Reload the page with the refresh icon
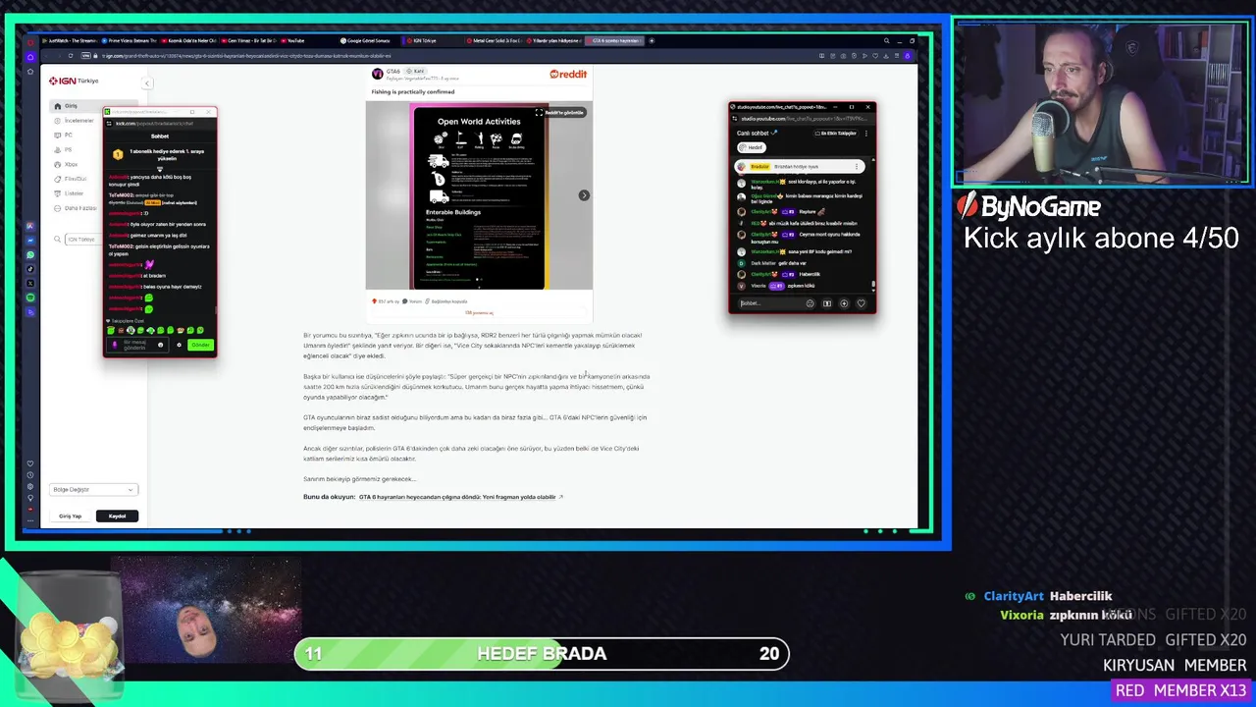The image size is (1256, 707). [x=71, y=56]
